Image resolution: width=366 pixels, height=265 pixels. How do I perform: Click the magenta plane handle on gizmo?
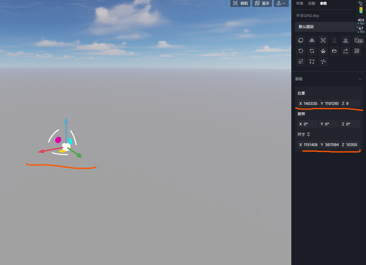click(x=58, y=140)
